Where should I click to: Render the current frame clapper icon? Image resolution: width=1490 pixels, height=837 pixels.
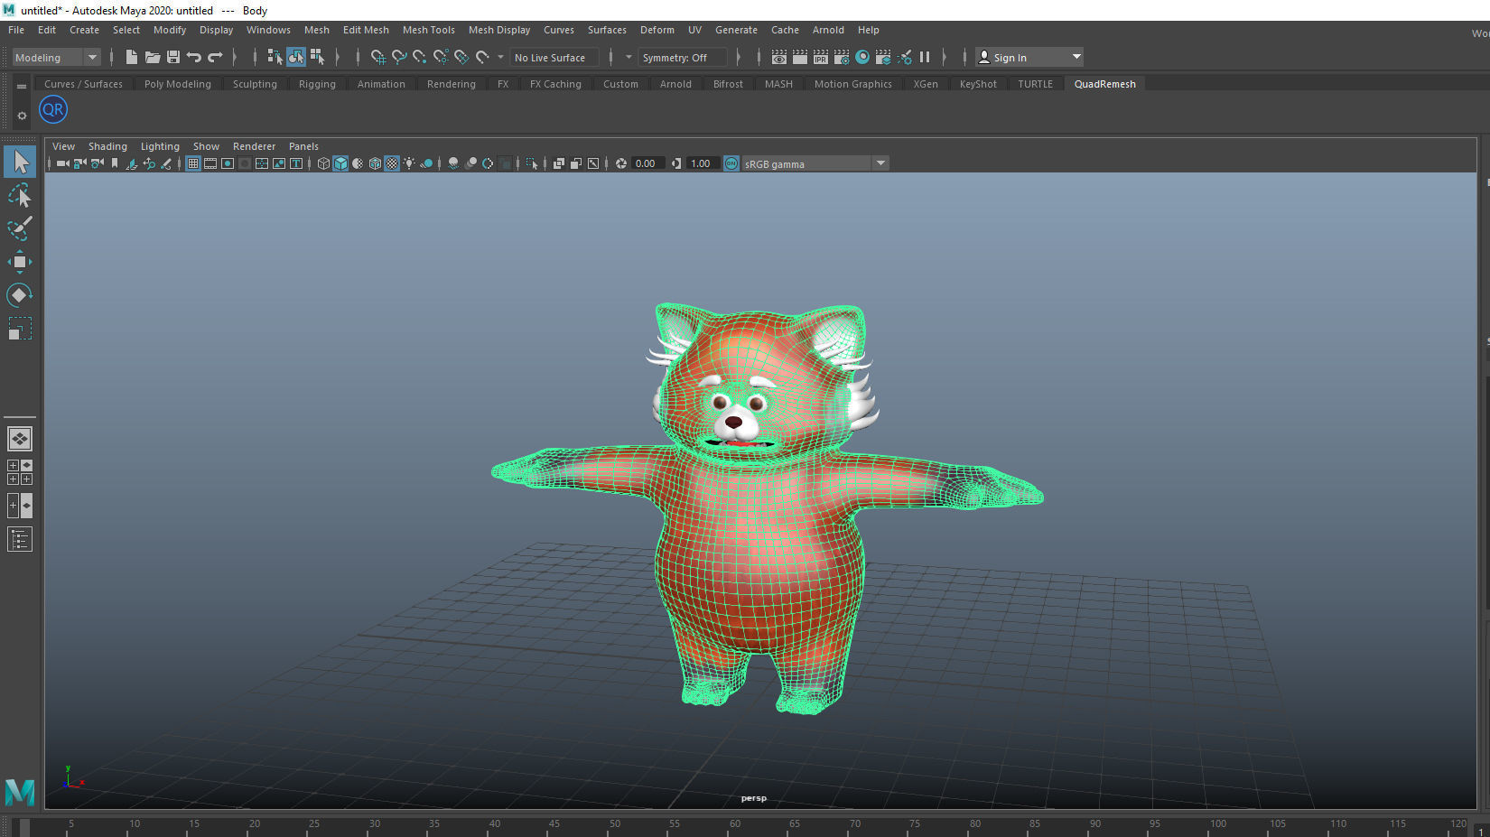(800, 57)
